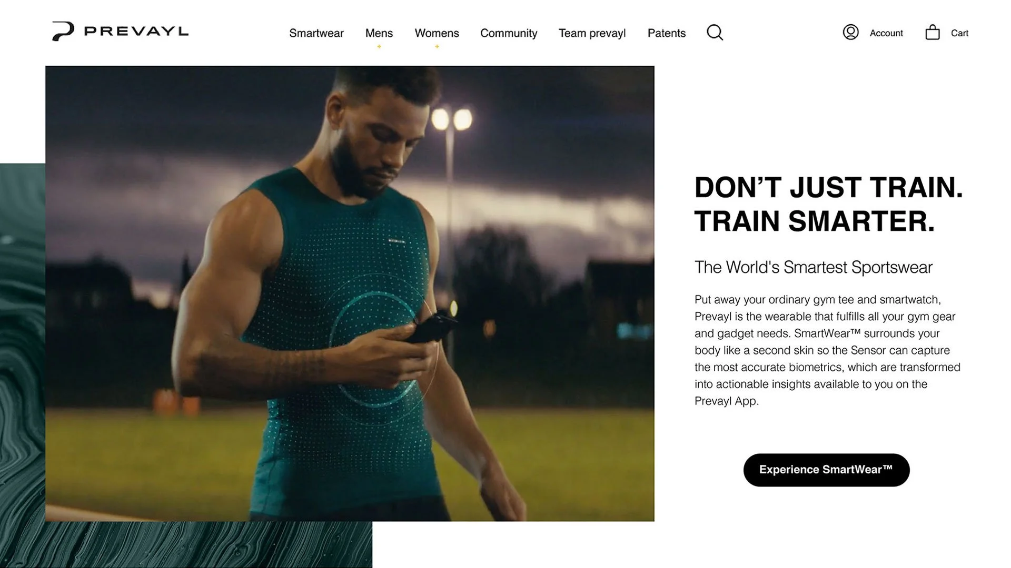Click The World's Smartest Sportswear subtitle
1011x568 pixels.
click(813, 267)
